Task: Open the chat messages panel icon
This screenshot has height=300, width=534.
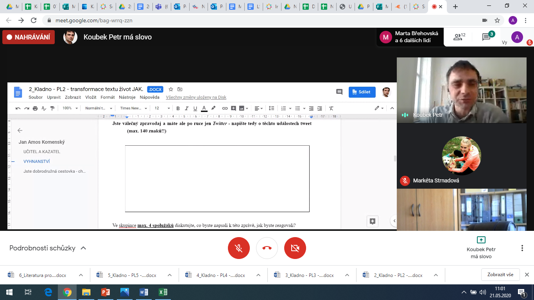Action: click(x=486, y=37)
